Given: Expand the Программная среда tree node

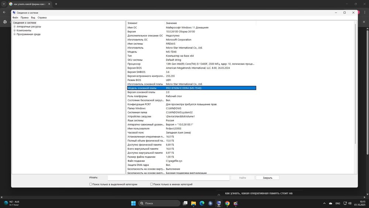Looking at the screenshot, I should [x=15, y=34].
